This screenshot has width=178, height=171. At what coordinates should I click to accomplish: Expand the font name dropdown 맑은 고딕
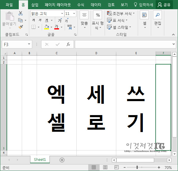point(62,14)
